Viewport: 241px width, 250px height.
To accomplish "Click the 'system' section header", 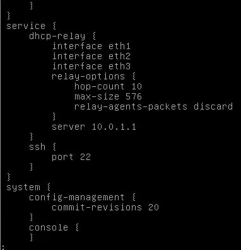I will (x=23, y=188).
